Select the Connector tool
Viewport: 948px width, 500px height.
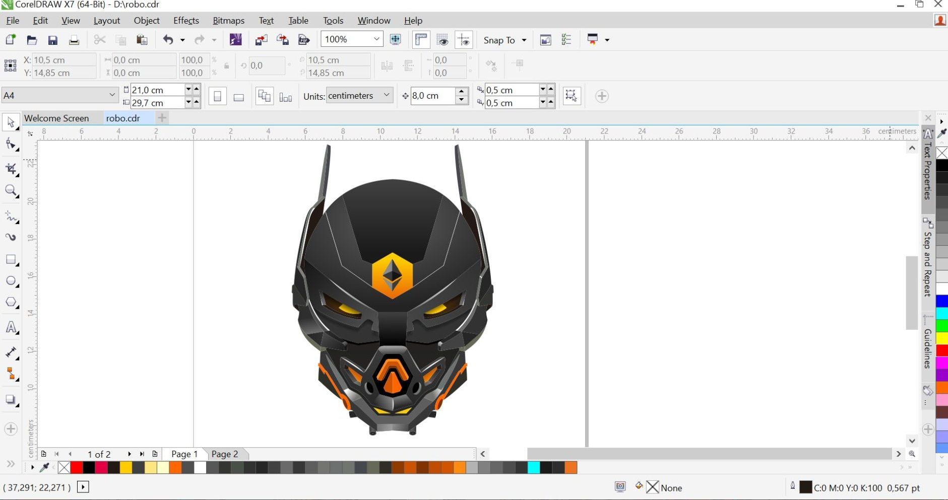pyautogui.click(x=11, y=374)
